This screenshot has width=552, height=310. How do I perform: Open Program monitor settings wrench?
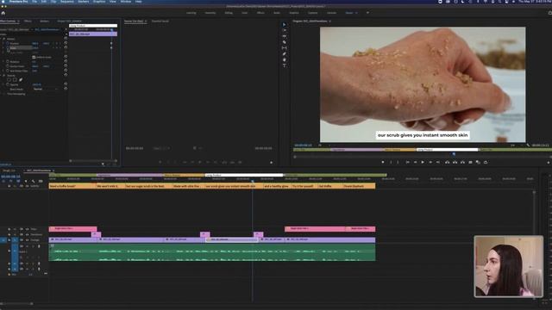point(528,145)
